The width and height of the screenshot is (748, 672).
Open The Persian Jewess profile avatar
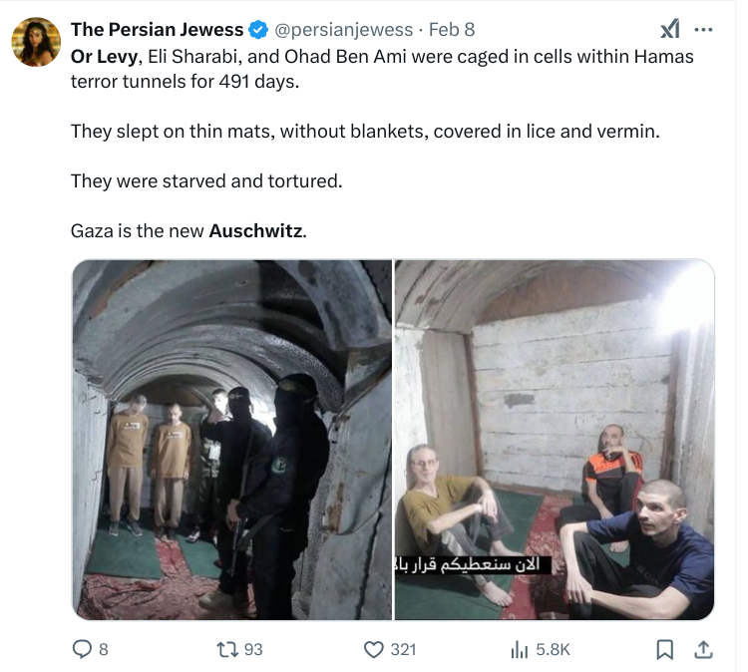pos(36,42)
